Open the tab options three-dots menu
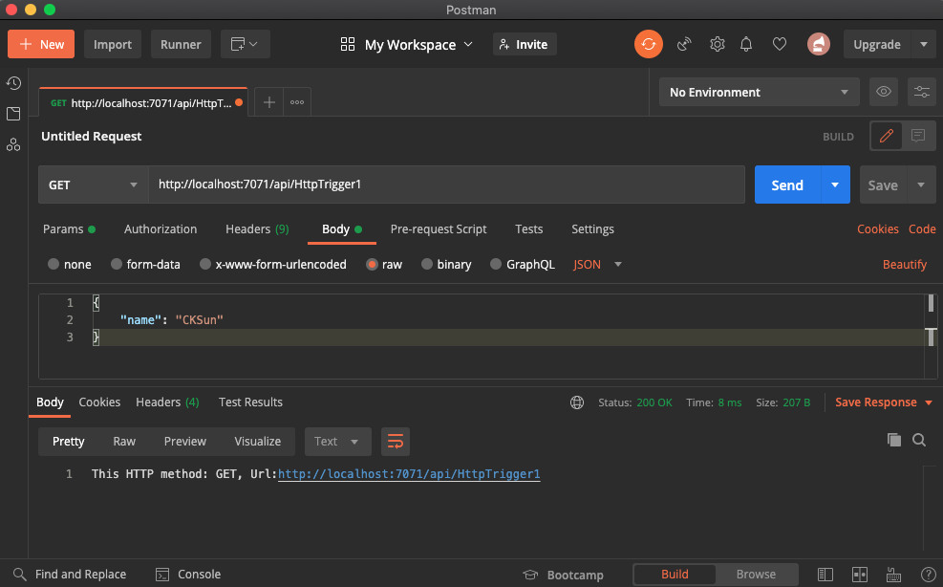 tap(297, 102)
